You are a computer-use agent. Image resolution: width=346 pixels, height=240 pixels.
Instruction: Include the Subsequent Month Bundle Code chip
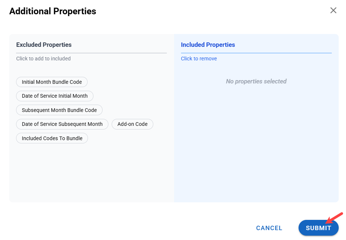[59, 110]
